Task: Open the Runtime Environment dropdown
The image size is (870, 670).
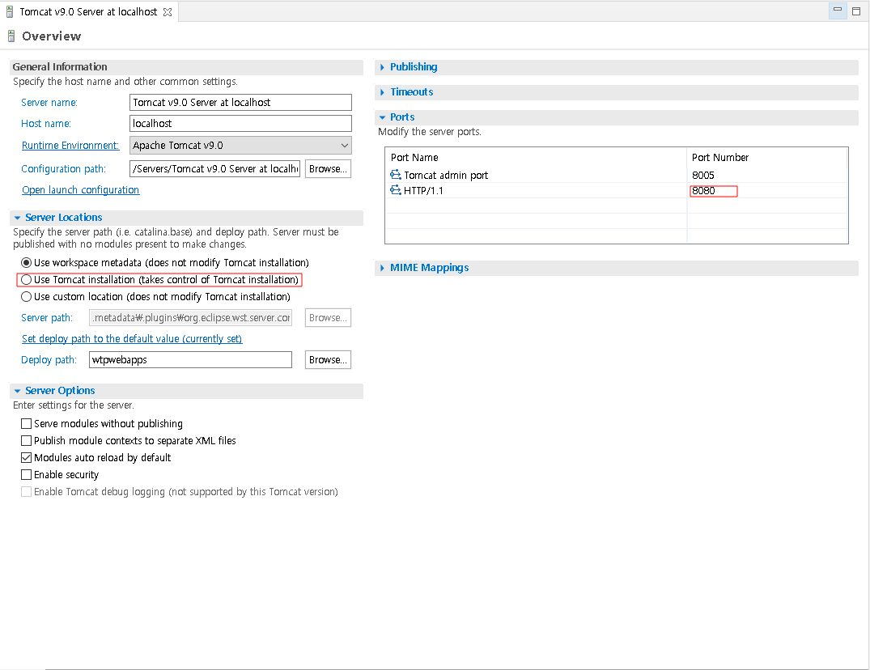Action: [x=240, y=146]
